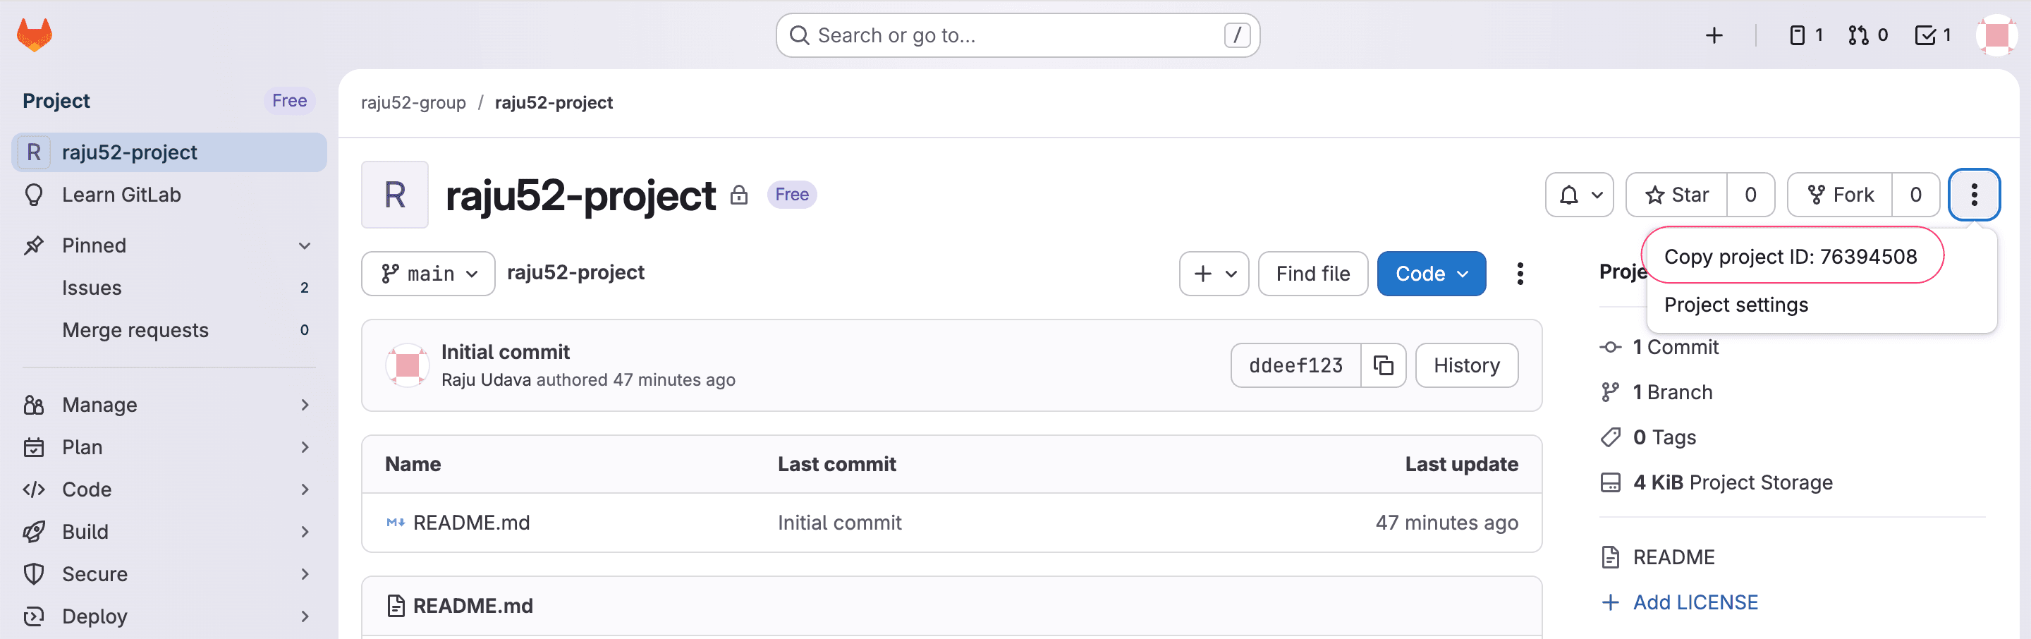Click the create new plus icon
Image resolution: width=2031 pixels, height=639 pixels.
1713,35
